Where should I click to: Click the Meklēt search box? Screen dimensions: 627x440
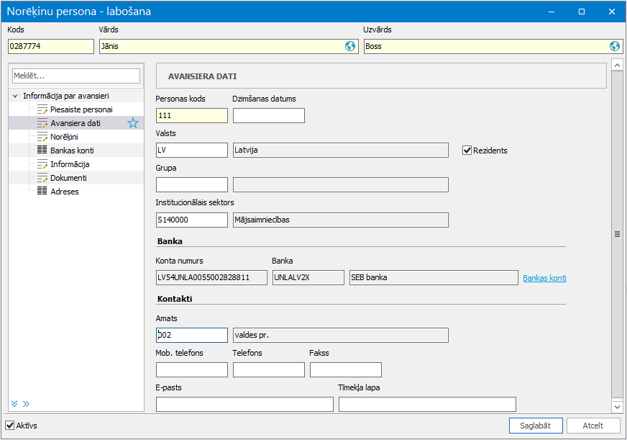[76, 76]
